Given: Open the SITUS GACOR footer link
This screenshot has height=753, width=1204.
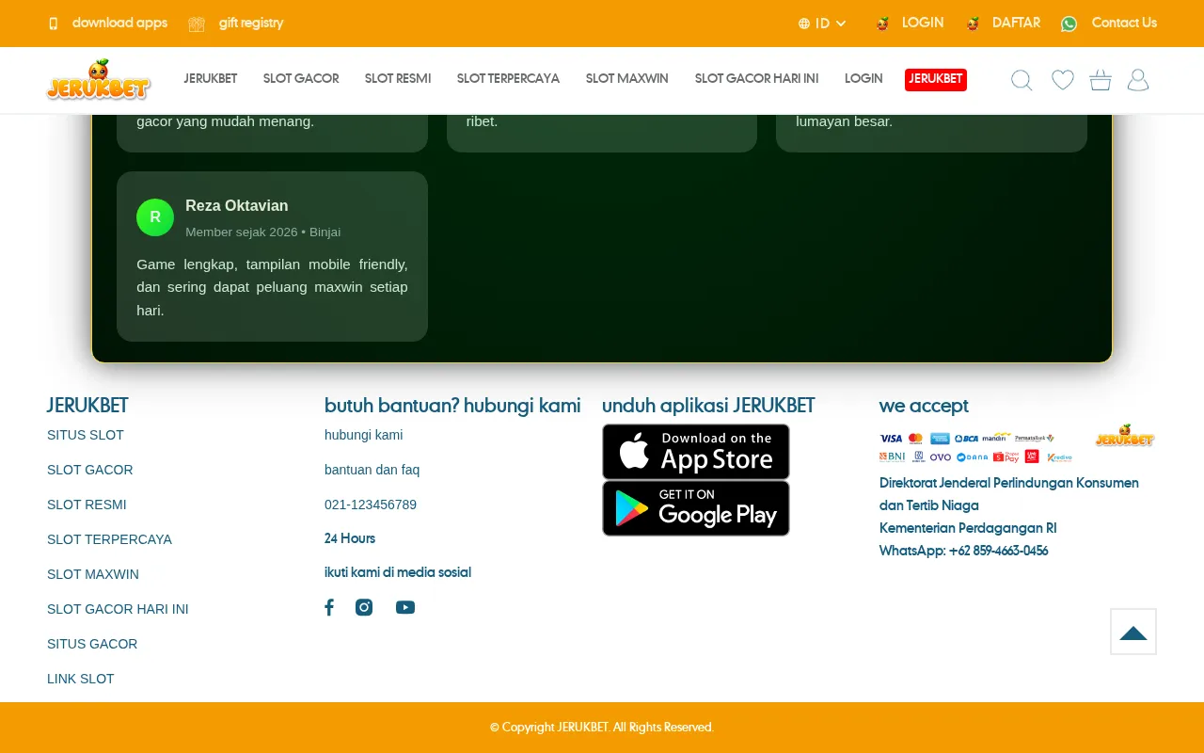Looking at the screenshot, I should (92, 644).
